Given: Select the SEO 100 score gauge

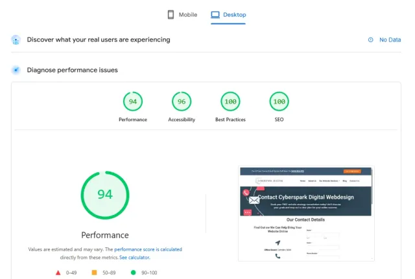Looking at the screenshot, I should 279,102.
